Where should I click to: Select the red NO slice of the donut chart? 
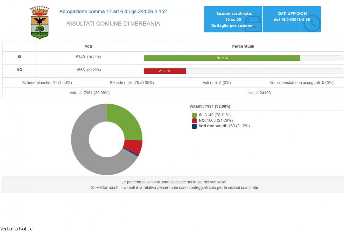(x=133, y=147)
